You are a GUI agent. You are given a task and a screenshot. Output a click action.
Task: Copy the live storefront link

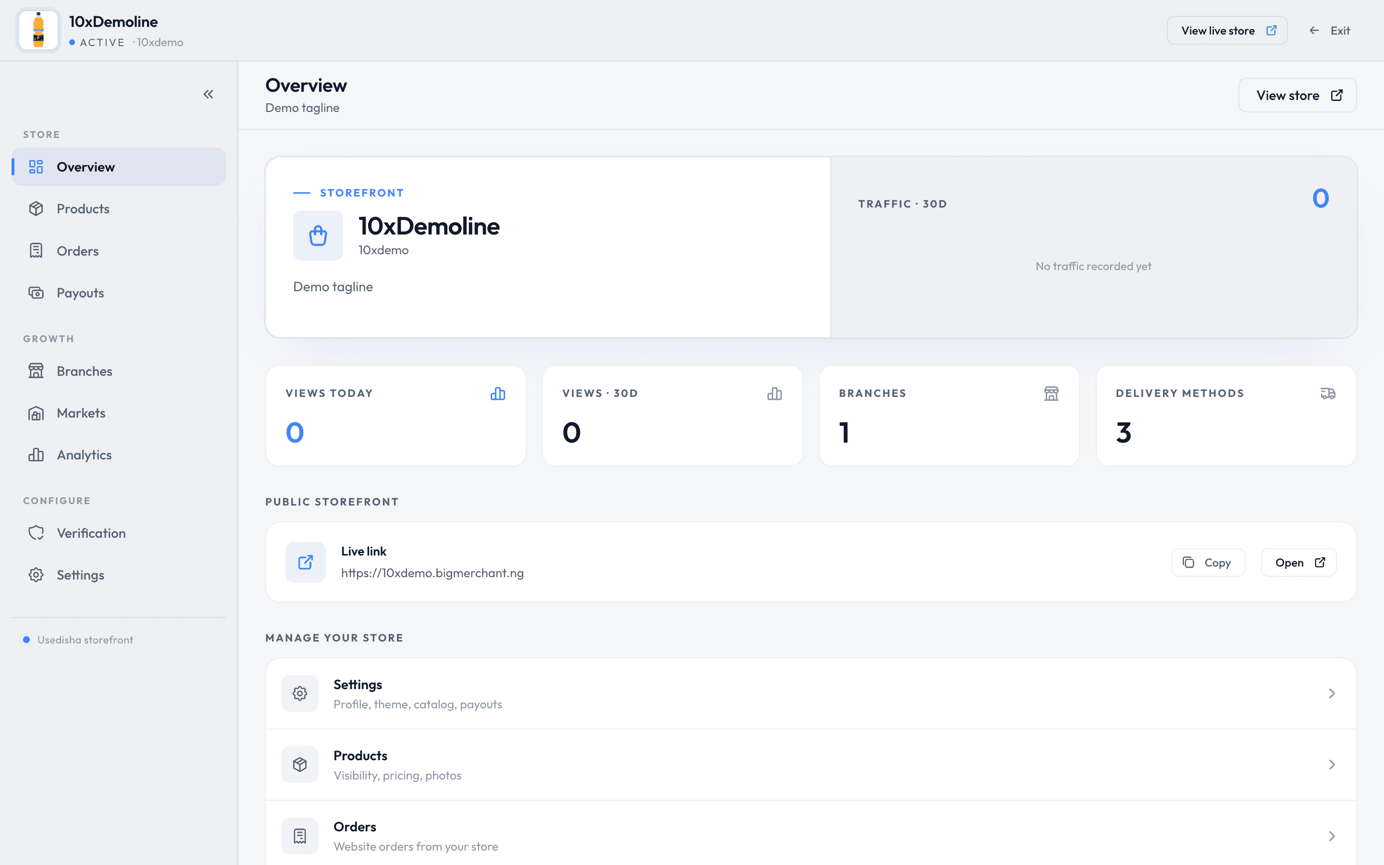coord(1208,562)
